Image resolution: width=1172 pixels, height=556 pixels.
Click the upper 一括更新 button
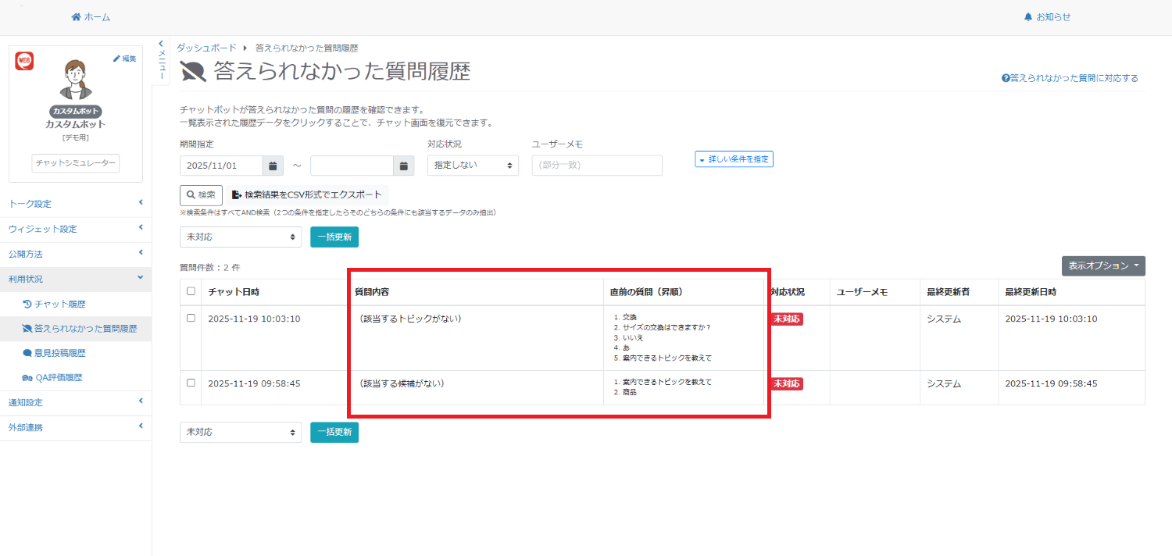pyautogui.click(x=334, y=237)
